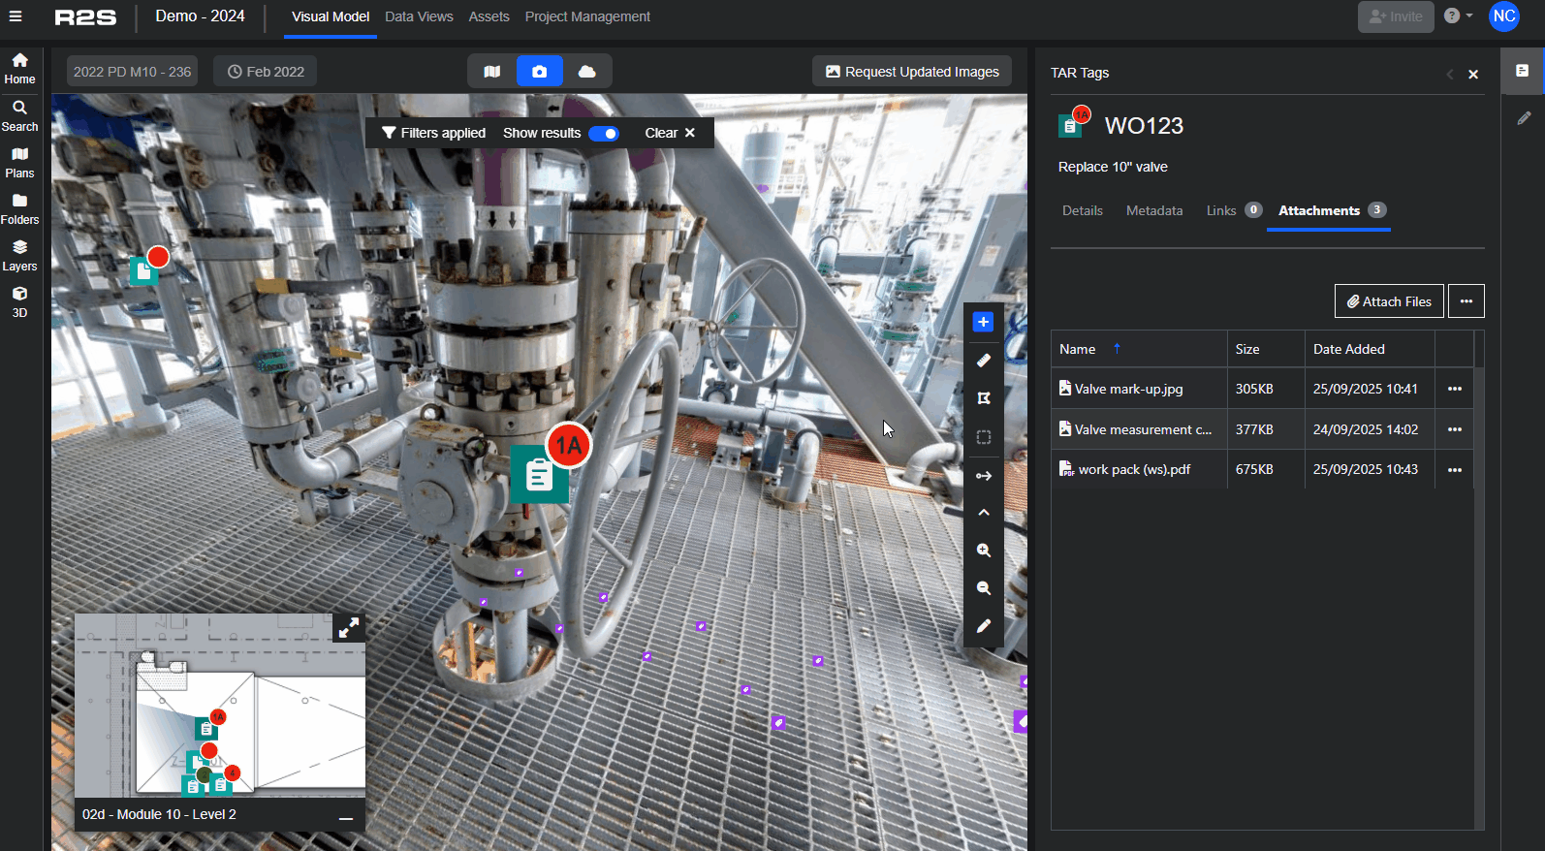The width and height of the screenshot is (1545, 851).
Task: Open the 1A work order tag marker
Action: pos(541,473)
